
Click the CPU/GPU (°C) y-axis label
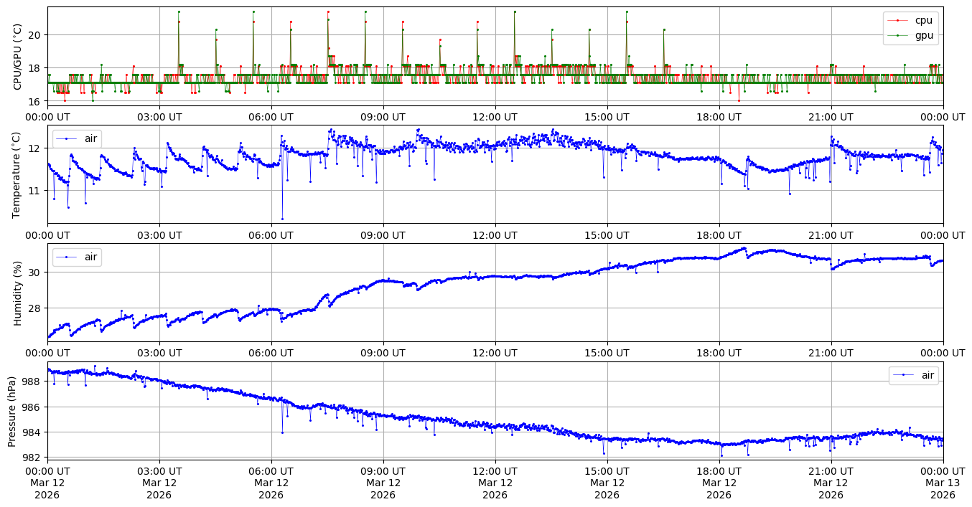click(18, 57)
